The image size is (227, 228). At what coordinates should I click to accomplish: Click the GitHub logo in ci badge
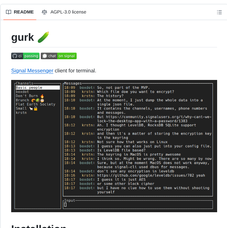[x=15, y=56]
